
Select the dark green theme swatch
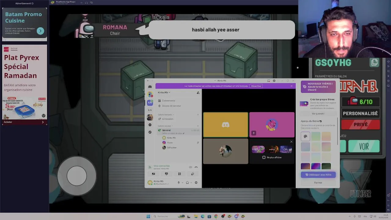(326, 167)
